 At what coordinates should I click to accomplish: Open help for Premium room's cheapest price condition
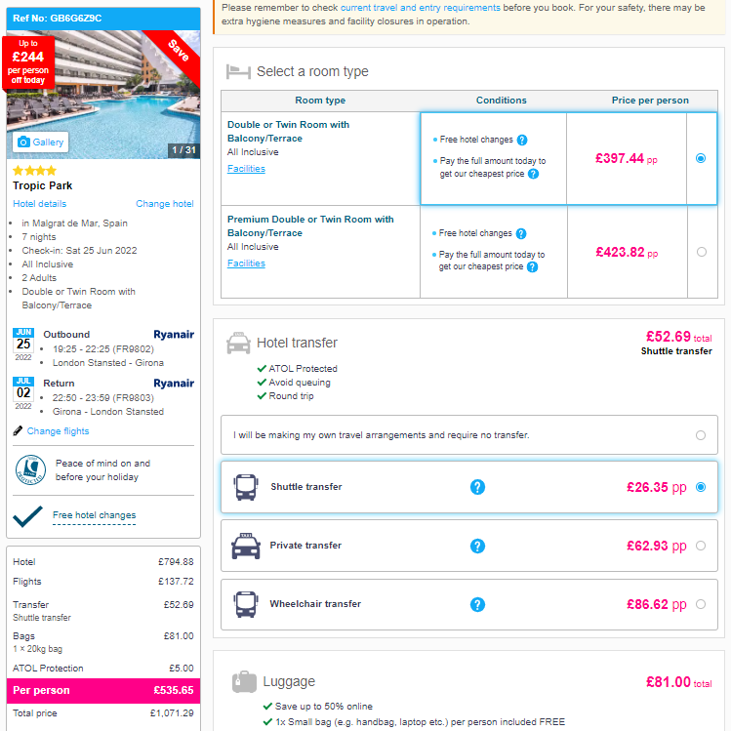coord(533,267)
